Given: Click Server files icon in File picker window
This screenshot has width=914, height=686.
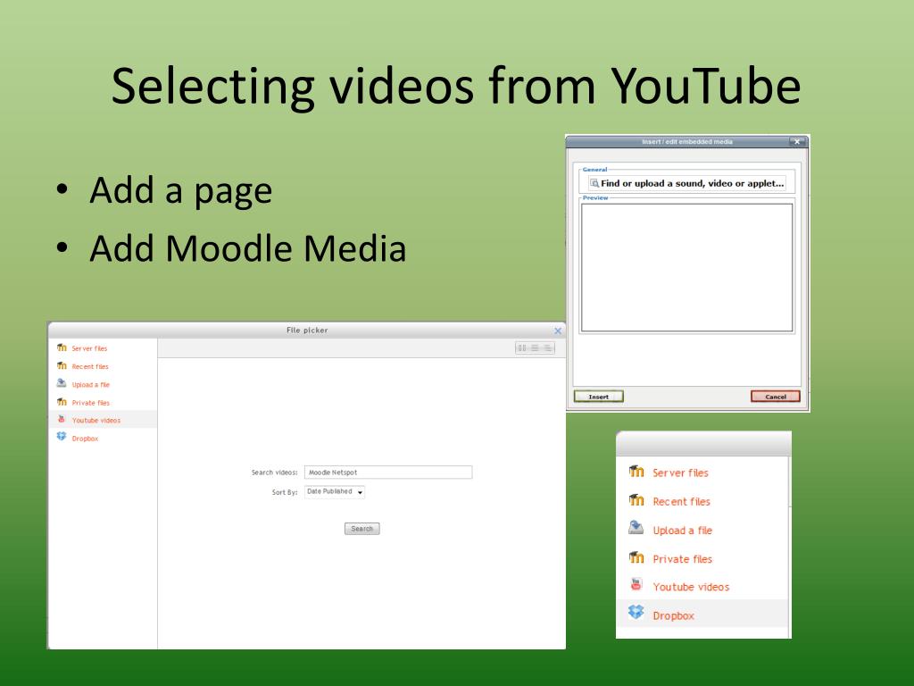Looking at the screenshot, I should 62,347.
